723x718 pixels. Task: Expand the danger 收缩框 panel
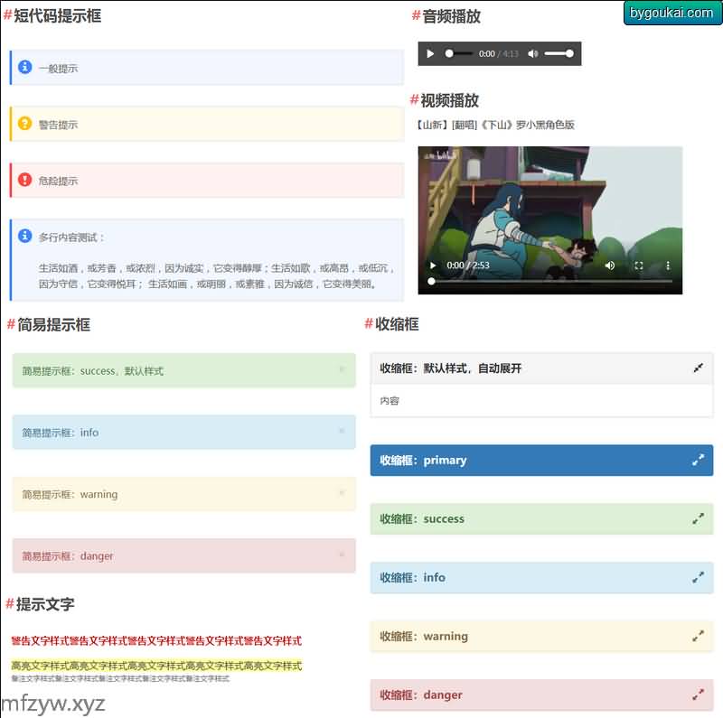tap(698, 695)
